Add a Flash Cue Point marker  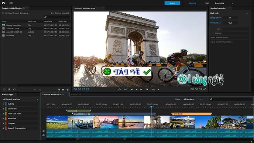point(22,113)
